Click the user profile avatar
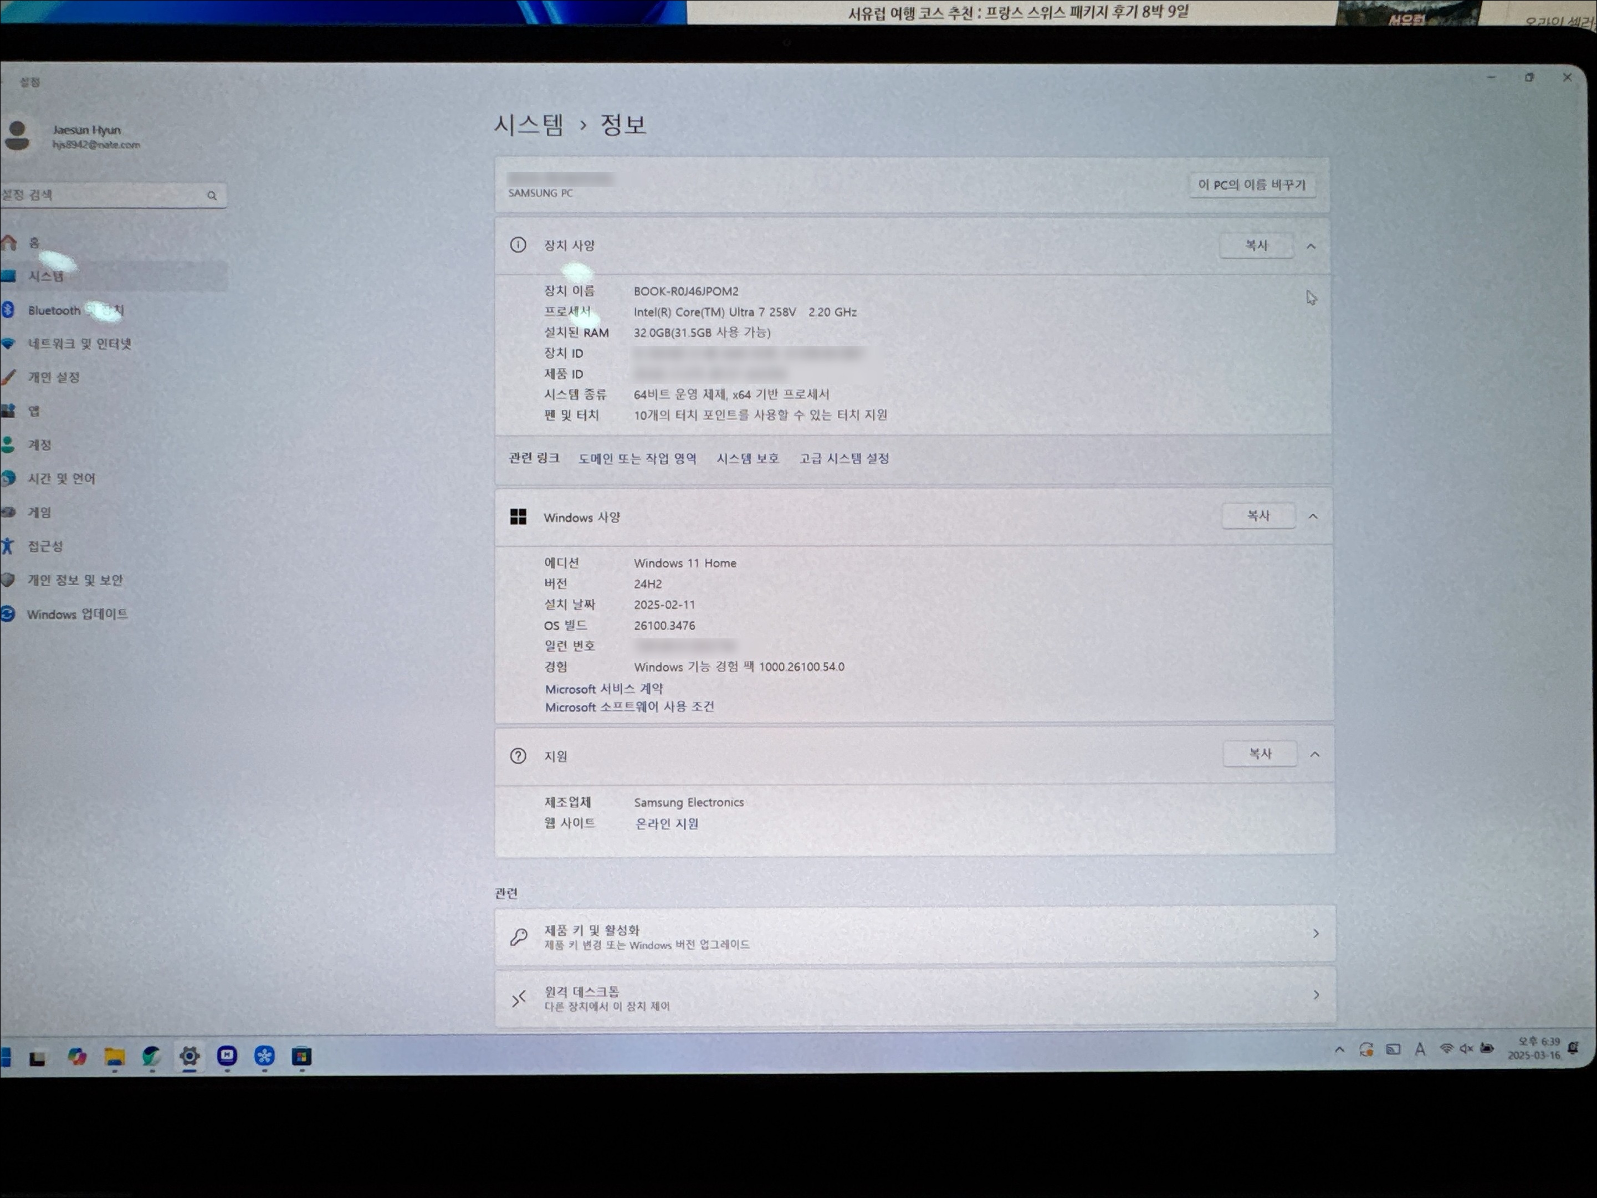 pos(17,135)
